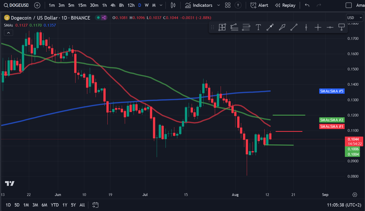Select the 3m timeframe
Screen dimensions: 365x211
click(x=61, y=5)
